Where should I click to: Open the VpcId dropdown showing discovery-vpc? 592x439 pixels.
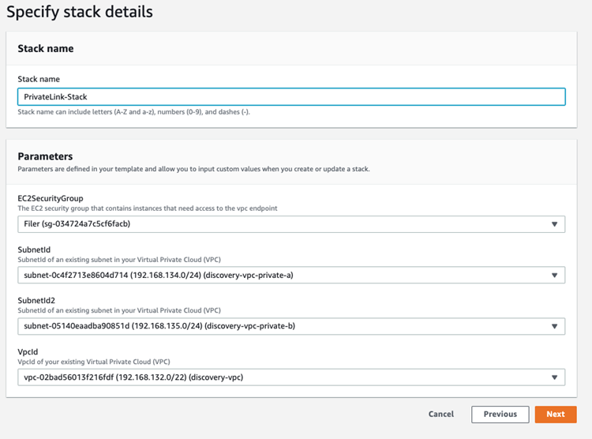[x=291, y=377]
